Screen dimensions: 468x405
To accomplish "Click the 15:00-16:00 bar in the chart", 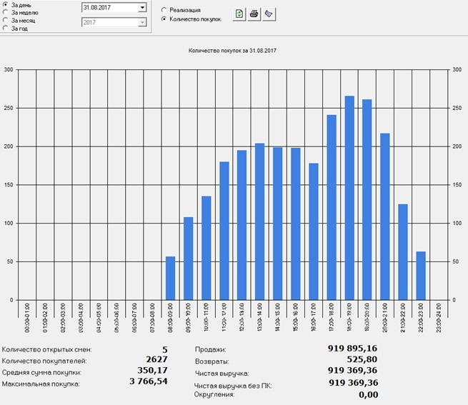I will [x=296, y=224].
